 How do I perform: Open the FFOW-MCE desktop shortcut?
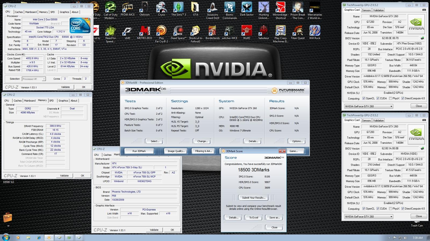coord(128,9)
